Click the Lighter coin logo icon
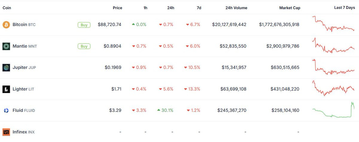 point(6,89)
